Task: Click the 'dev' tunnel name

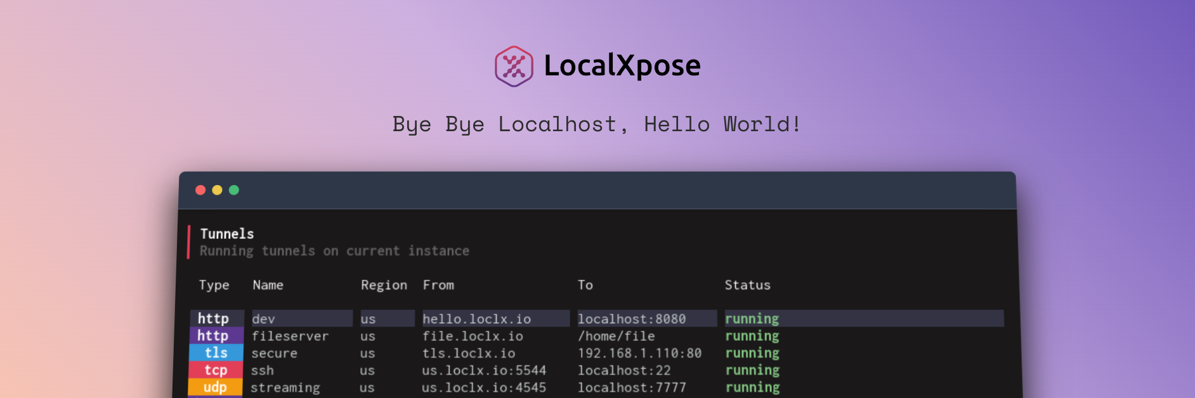Action: 263,319
